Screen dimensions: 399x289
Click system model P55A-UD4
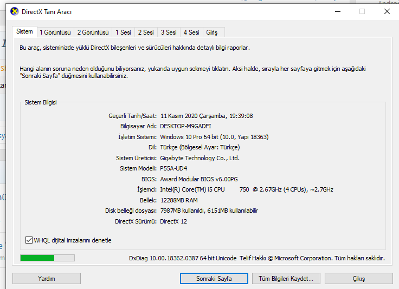pos(173,168)
